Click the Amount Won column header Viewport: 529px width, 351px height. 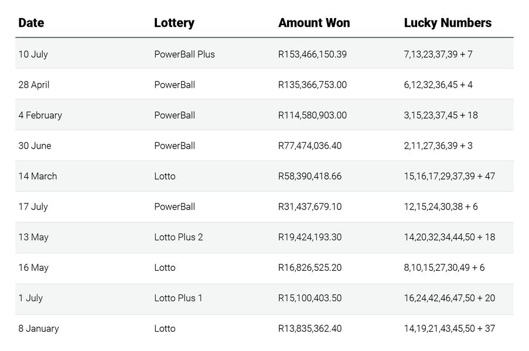314,23
